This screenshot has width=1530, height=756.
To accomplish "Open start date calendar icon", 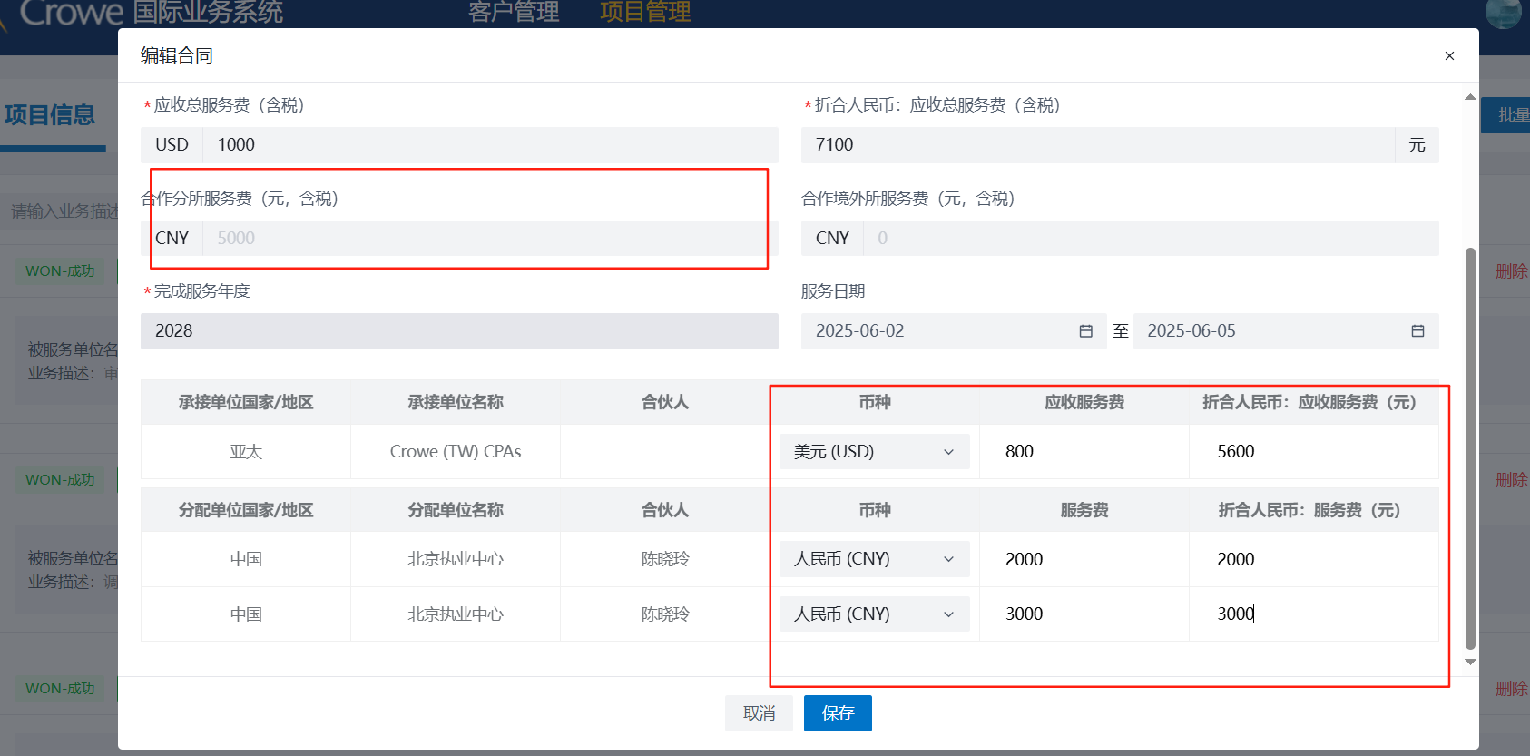I will [x=1085, y=331].
